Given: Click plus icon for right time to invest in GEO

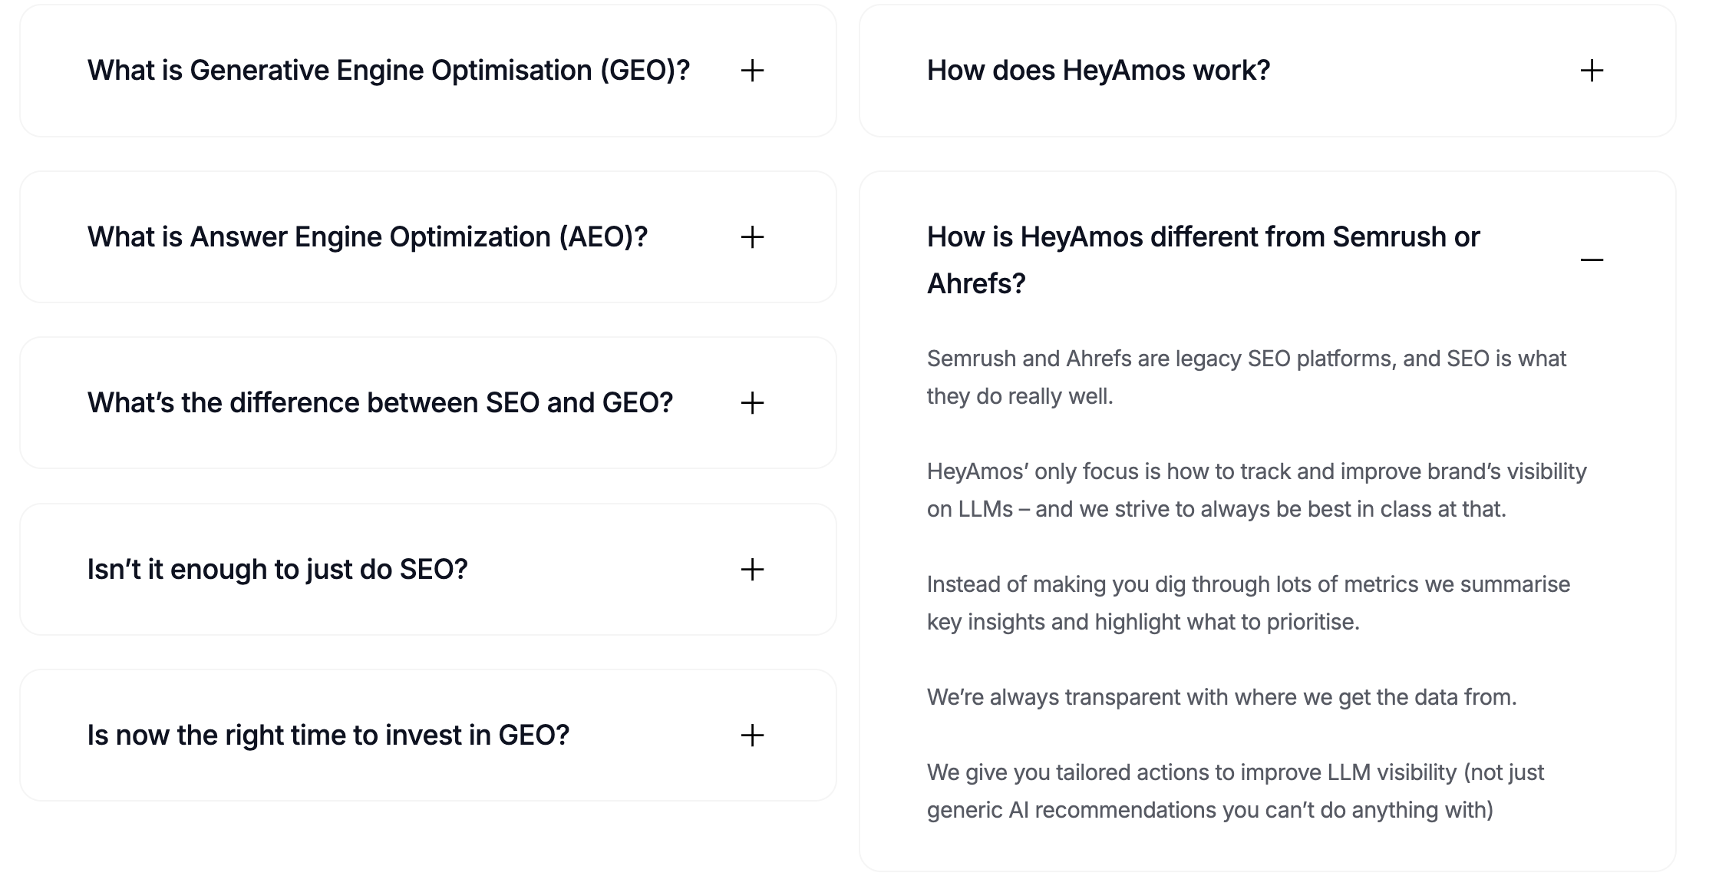Looking at the screenshot, I should point(752,736).
